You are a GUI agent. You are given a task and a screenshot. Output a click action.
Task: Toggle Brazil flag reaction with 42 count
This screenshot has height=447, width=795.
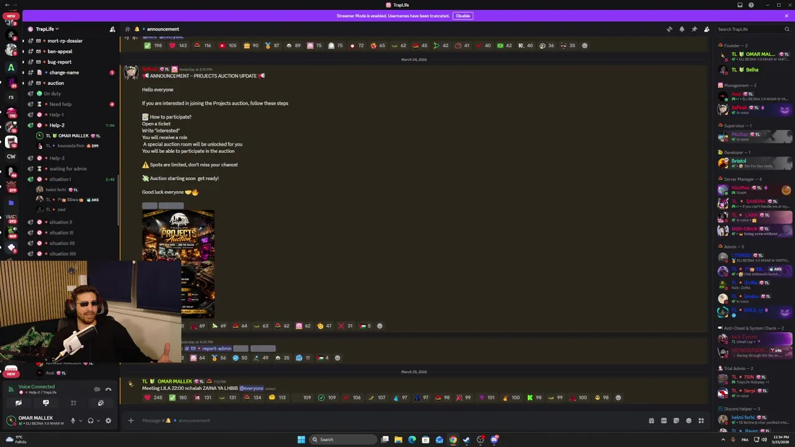pos(504,45)
